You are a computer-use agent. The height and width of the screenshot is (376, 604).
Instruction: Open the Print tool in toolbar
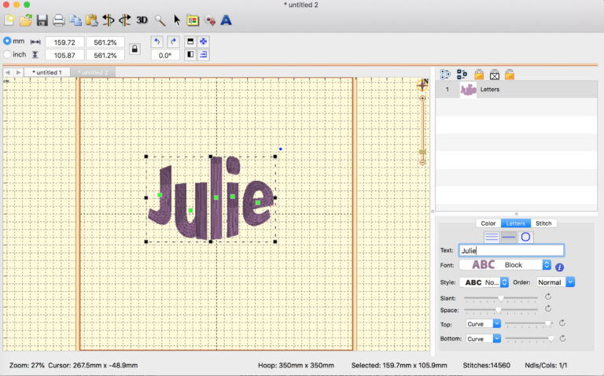pos(59,20)
